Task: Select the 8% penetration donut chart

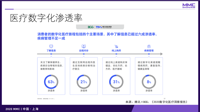Action: coord(149,82)
